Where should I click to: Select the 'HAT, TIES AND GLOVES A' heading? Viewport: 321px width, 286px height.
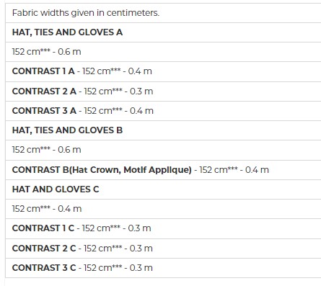(67, 32)
